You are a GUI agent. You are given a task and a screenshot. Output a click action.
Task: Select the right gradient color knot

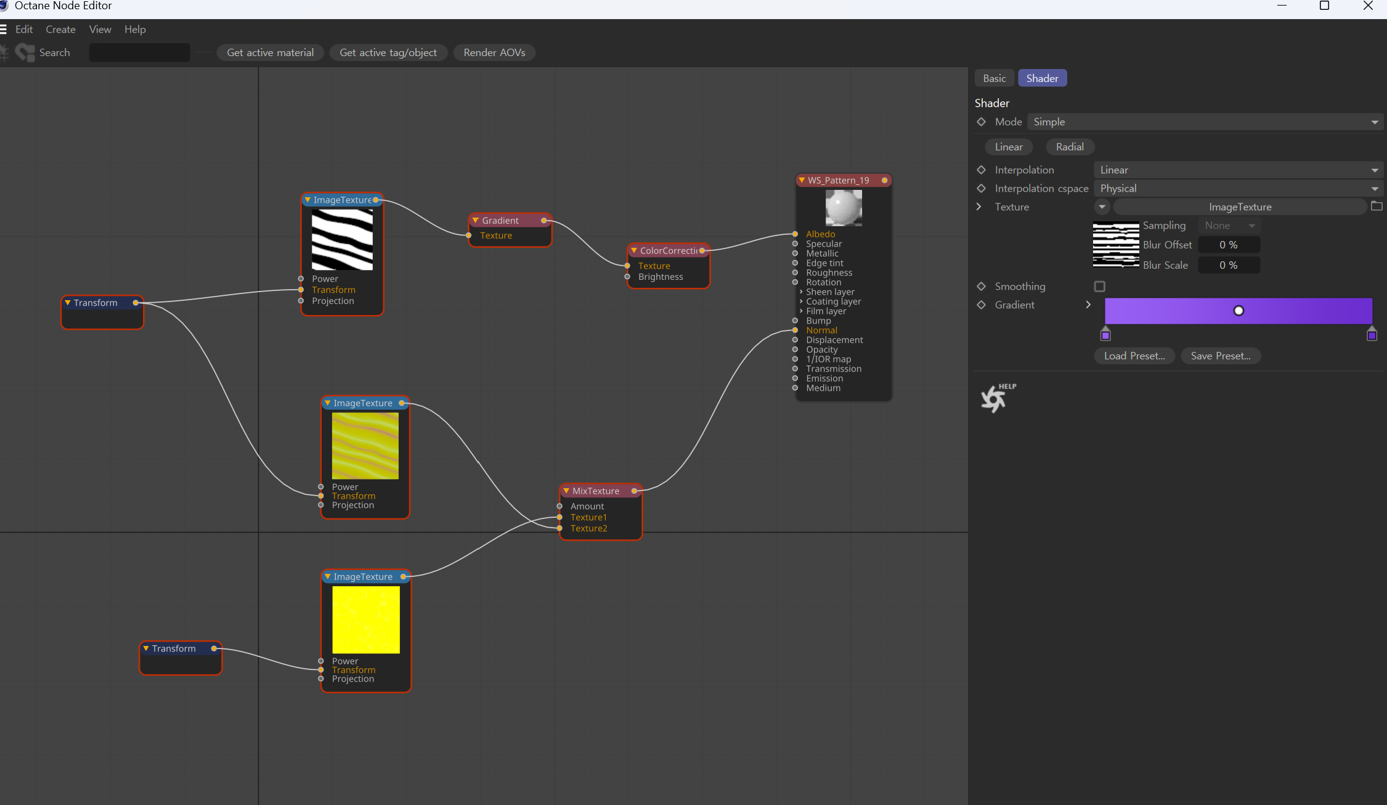(x=1372, y=335)
